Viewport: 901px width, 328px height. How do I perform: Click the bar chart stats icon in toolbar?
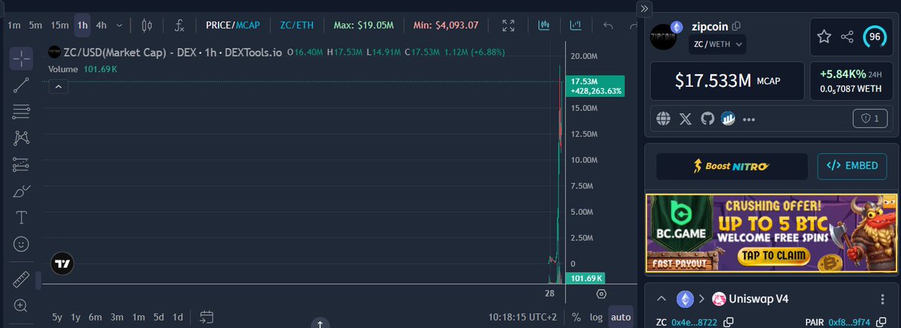coord(576,26)
